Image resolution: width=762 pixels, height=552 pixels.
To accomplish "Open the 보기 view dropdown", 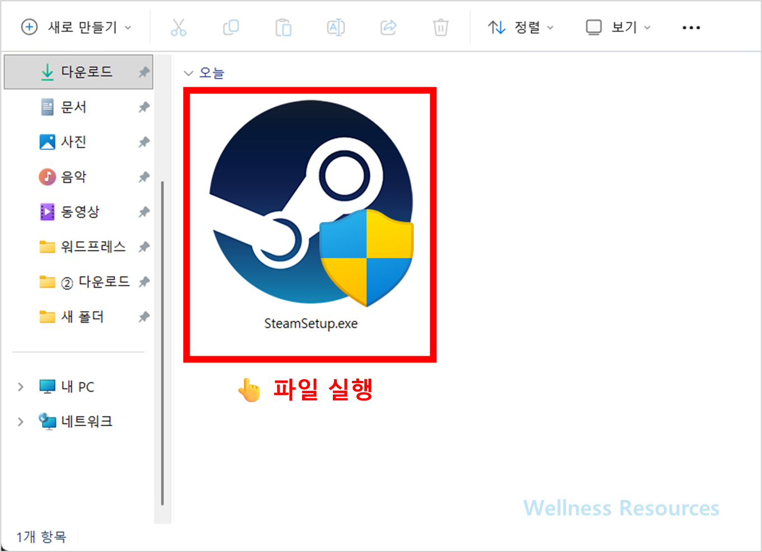I will click(x=618, y=27).
